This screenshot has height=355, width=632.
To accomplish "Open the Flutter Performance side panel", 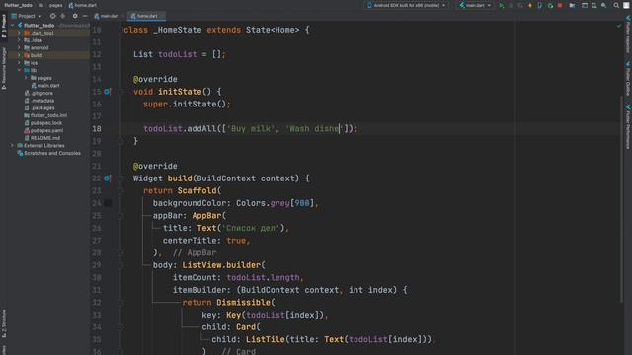I will [x=628, y=127].
